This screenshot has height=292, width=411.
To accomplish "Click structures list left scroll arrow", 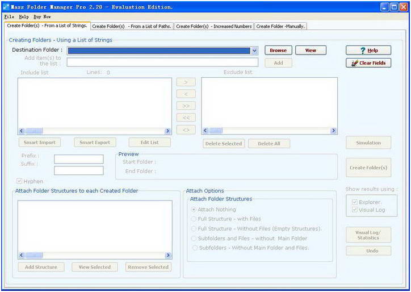I will [22, 255].
